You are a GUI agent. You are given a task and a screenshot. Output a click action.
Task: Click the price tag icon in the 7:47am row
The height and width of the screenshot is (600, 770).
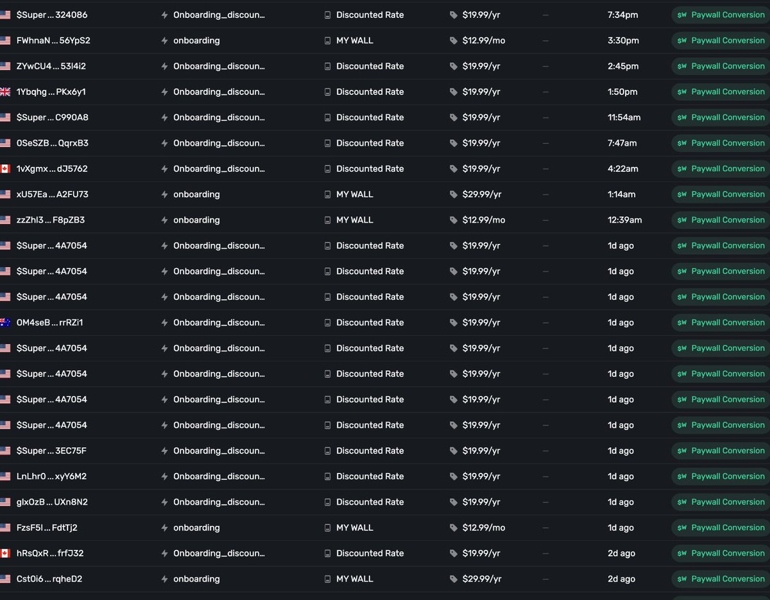(454, 143)
